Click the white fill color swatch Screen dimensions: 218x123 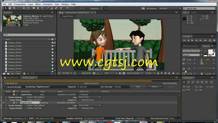coord(210,52)
